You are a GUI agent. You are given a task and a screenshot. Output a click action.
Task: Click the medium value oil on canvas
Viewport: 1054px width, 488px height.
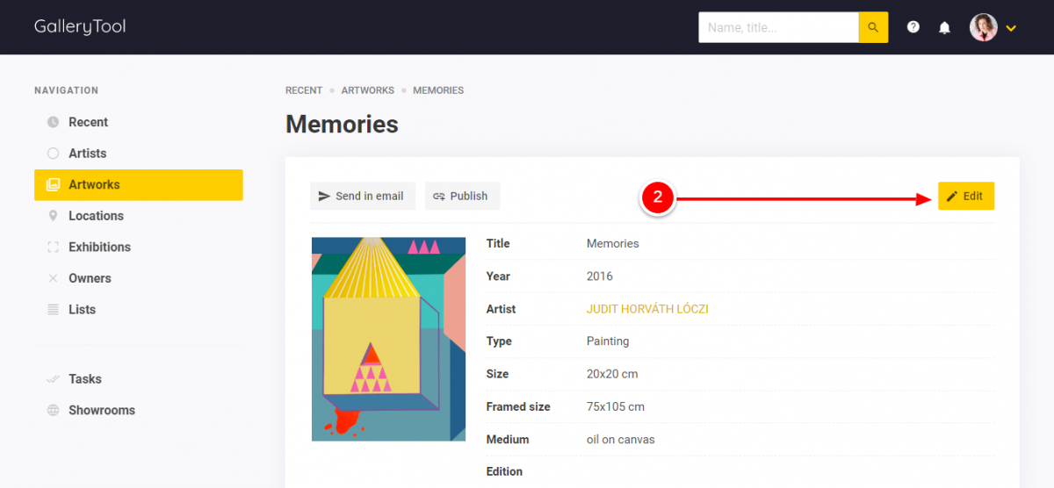pos(621,439)
